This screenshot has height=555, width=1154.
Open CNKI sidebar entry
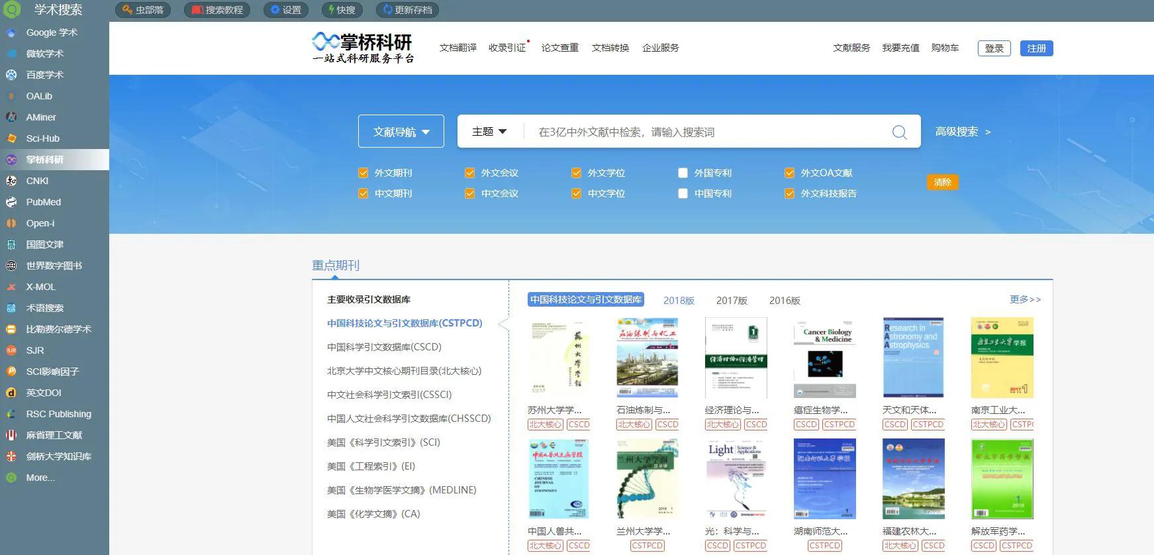pyautogui.click(x=37, y=181)
